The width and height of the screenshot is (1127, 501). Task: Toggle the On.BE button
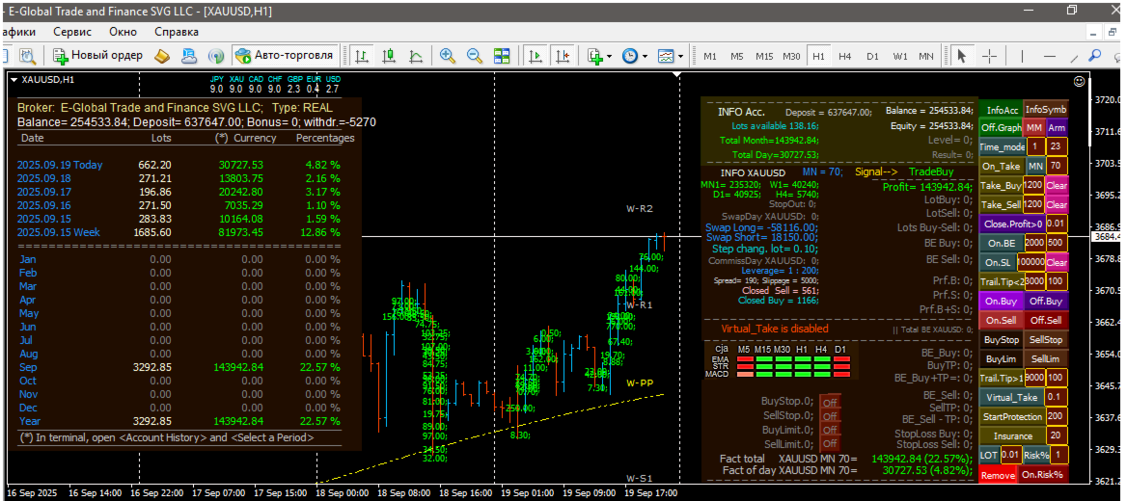tap(1002, 243)
